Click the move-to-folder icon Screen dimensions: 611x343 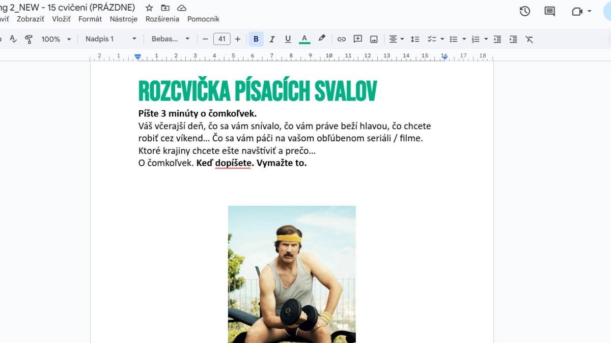point(165,8)
